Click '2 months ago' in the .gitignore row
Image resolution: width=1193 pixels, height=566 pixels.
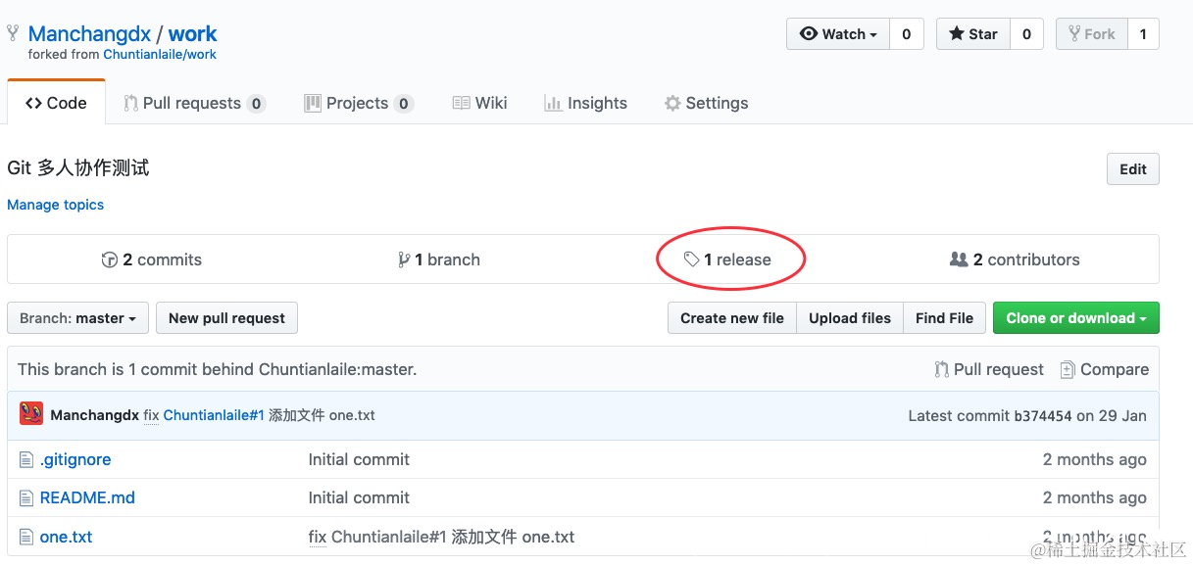coord(1095,459)
